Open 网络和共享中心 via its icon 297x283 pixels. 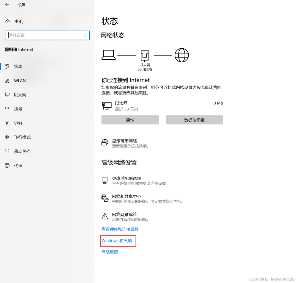pos(105,198)
